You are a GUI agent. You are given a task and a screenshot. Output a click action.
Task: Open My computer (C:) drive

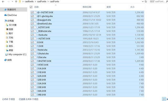(x=16, y=54)
